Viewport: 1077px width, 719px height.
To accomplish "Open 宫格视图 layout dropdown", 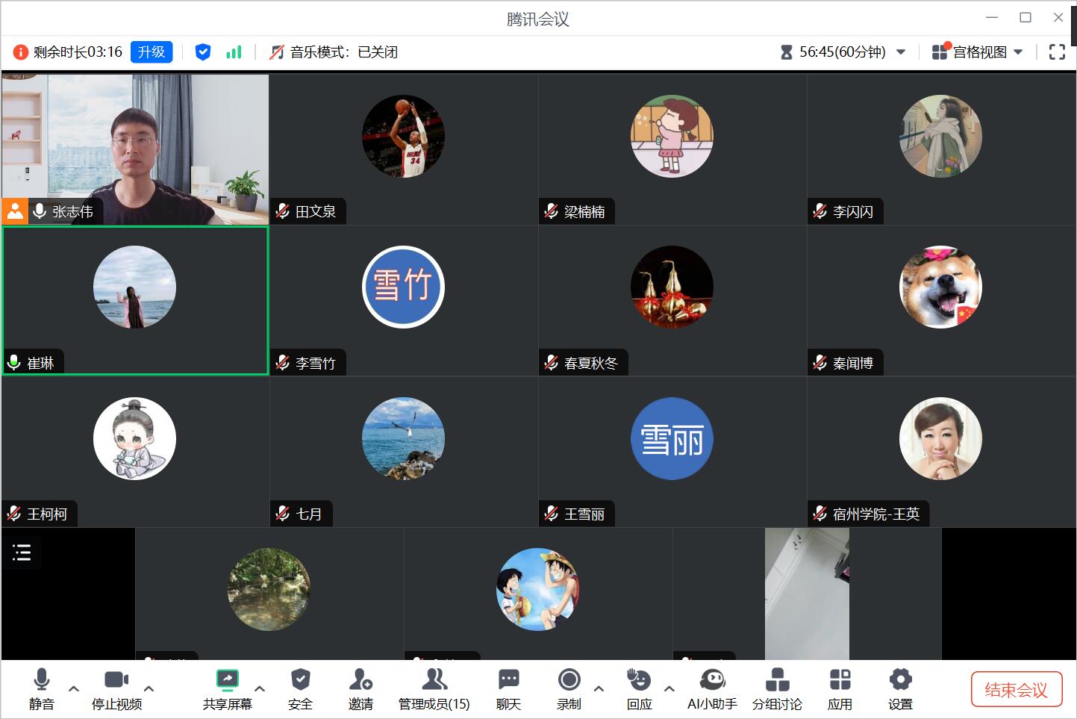I will pyautogui.click(x=978, y=52).
